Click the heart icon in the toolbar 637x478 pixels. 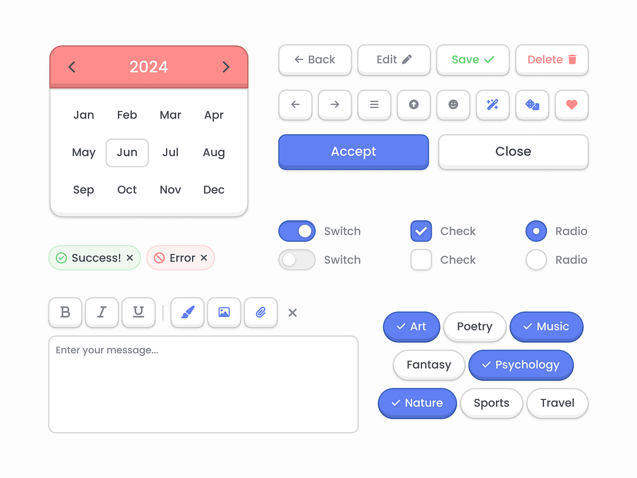(x=572, y=105)
